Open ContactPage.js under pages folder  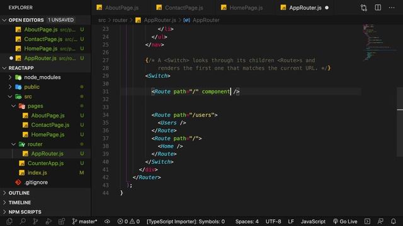coord(45,125)
